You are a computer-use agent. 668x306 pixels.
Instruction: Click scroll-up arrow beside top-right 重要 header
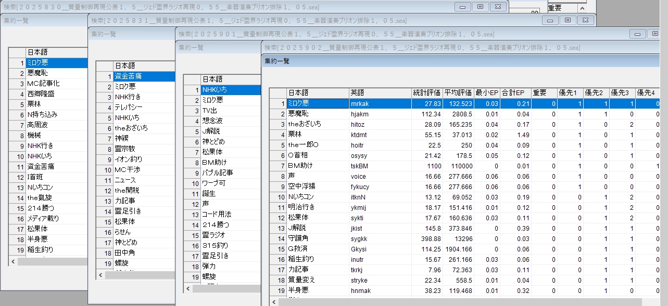tap(582, 8)
